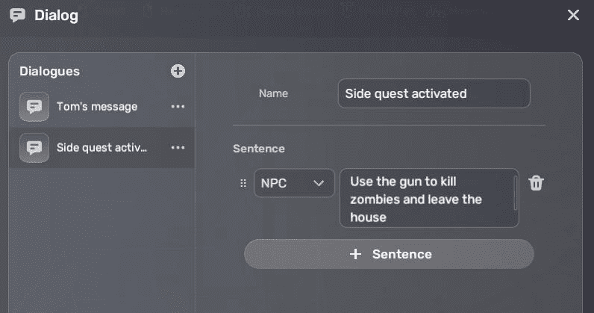Click the Side quest chat bubble icon
The height and width of the screenshot is (313, 594).
click(x=34, y=147)
